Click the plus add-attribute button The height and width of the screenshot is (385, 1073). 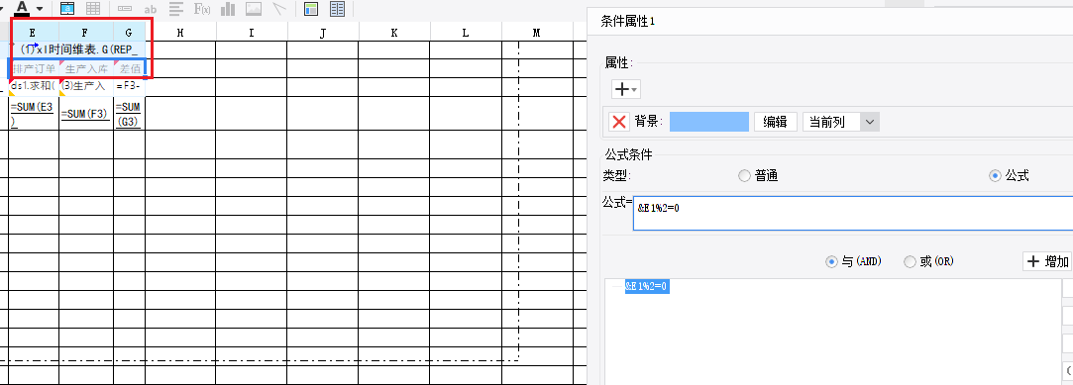(625, 90)
